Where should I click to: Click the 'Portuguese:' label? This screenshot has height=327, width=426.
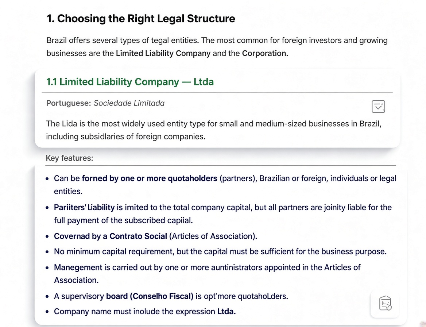pos(69,103)
